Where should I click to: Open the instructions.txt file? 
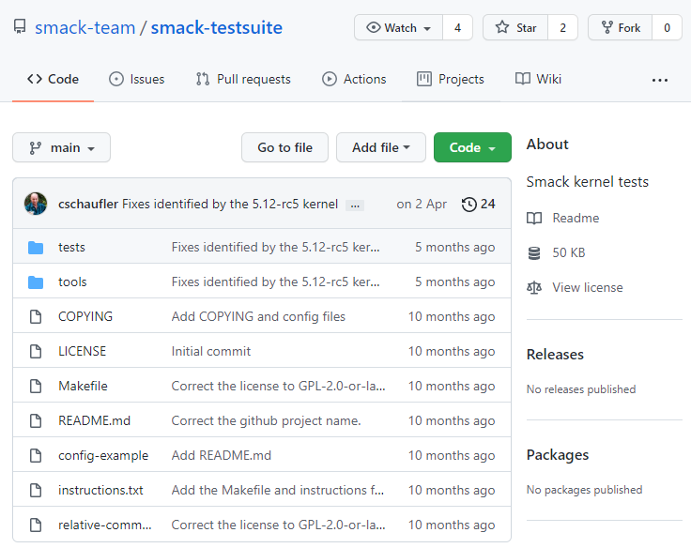100,491
